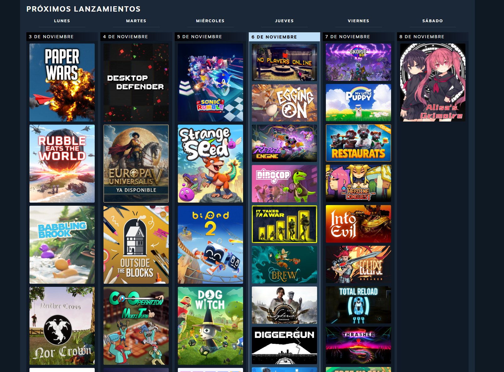Open the Europa Universalis V capsule
The width and height of the screenshot is (504, 372).
(136, 163)
